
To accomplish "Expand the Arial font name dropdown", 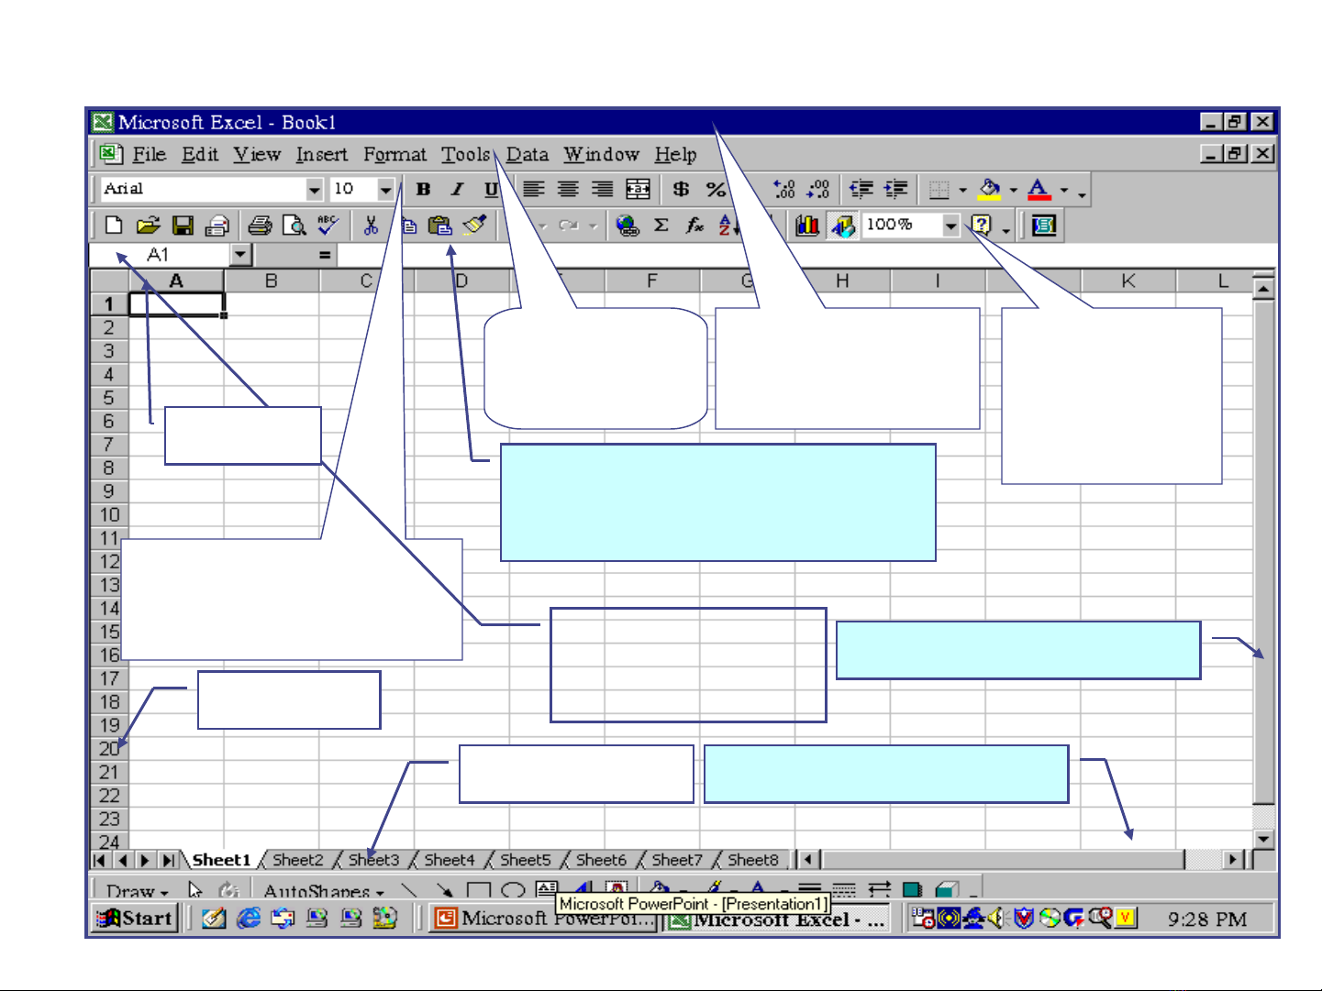I will (x=314, y=190).
